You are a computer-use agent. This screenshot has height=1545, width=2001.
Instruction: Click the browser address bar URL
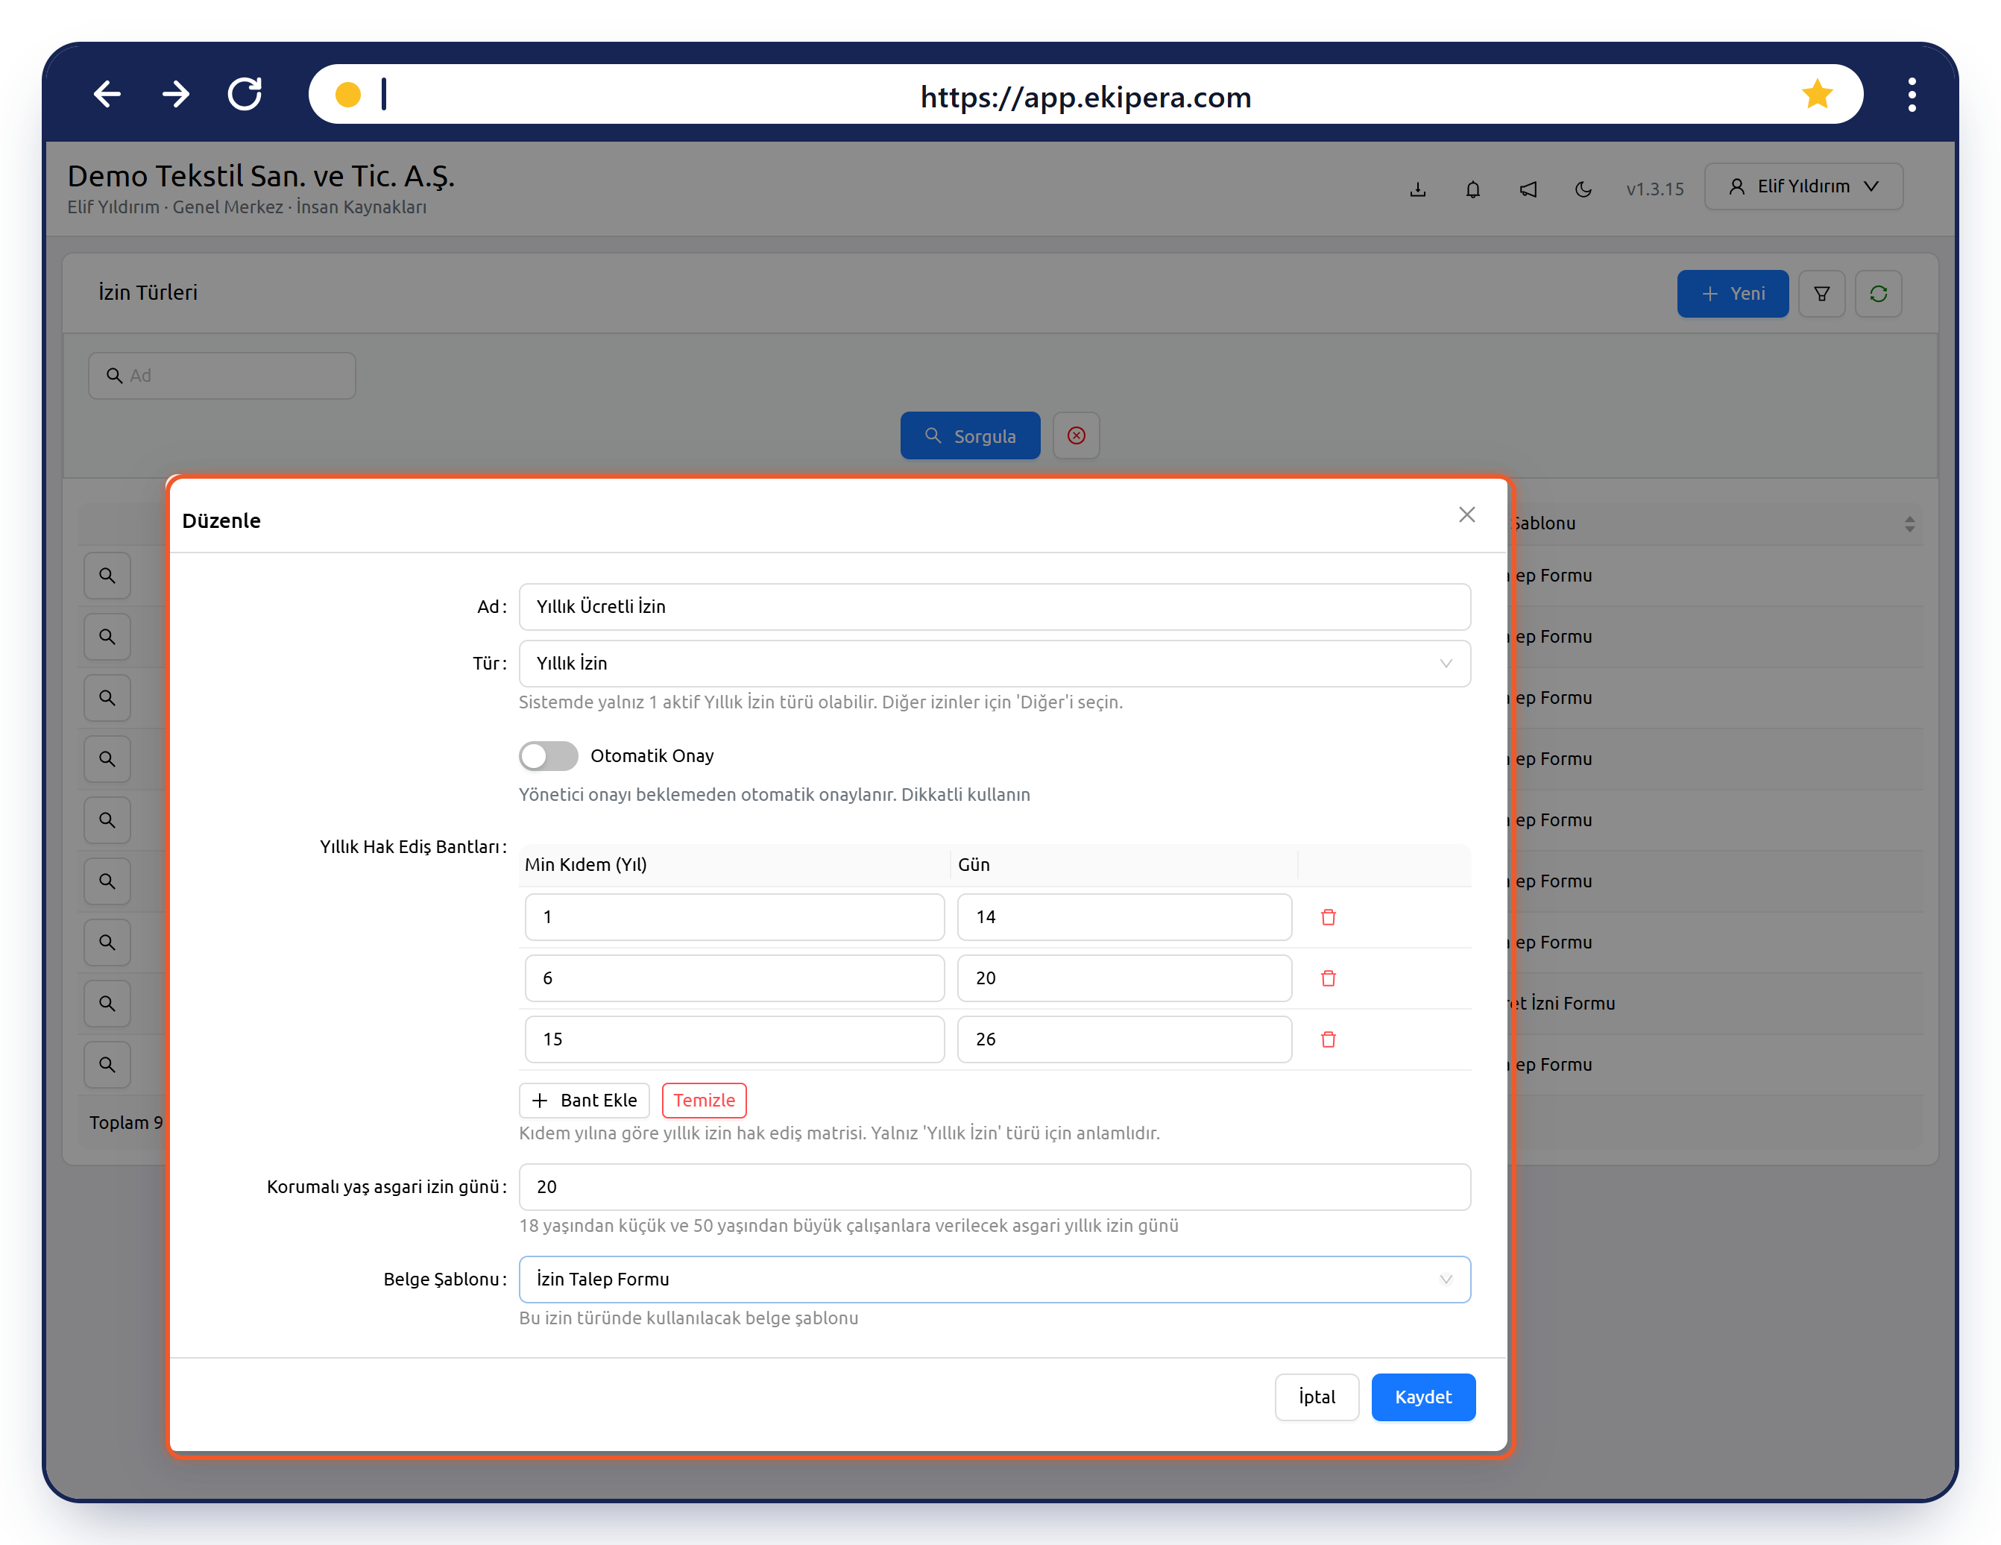click(1085, 96)
